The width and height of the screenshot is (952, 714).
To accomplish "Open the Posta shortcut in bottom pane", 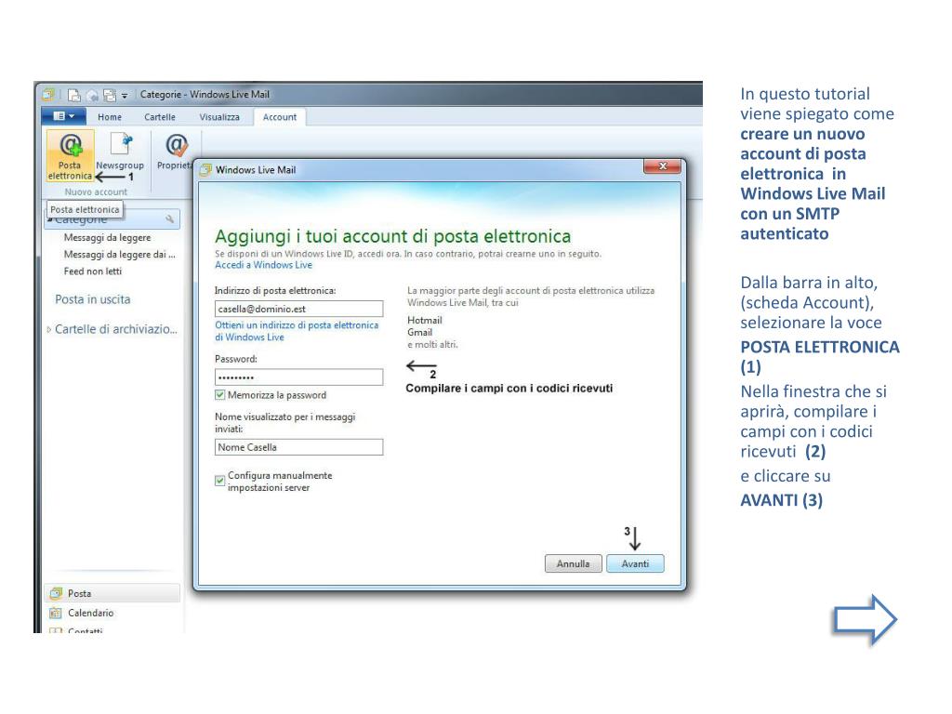I will coord(112,593).
